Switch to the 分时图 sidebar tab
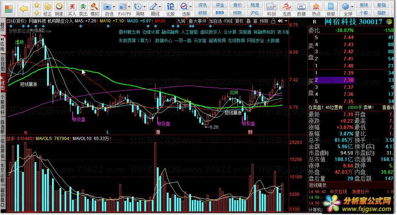 [2, 64]
